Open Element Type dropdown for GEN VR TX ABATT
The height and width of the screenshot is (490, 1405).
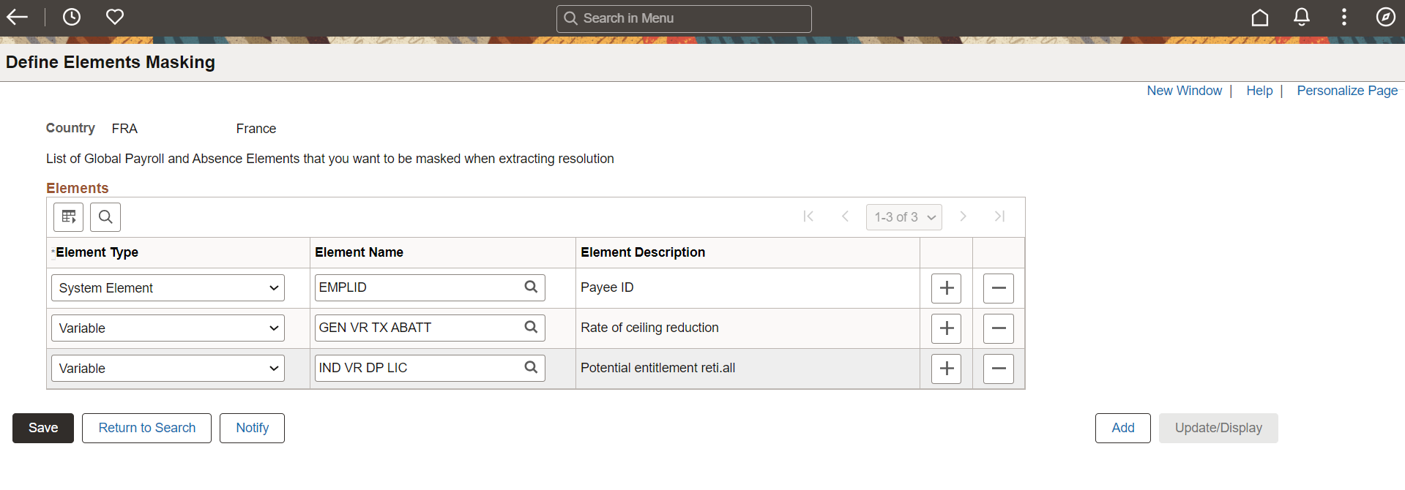click(168, 328)
